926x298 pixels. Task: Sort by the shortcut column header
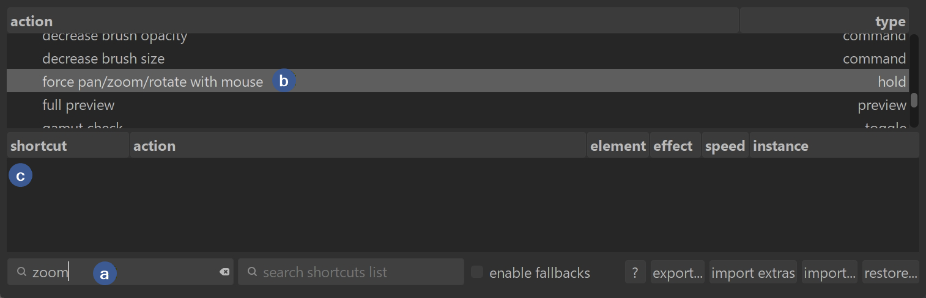67,147
